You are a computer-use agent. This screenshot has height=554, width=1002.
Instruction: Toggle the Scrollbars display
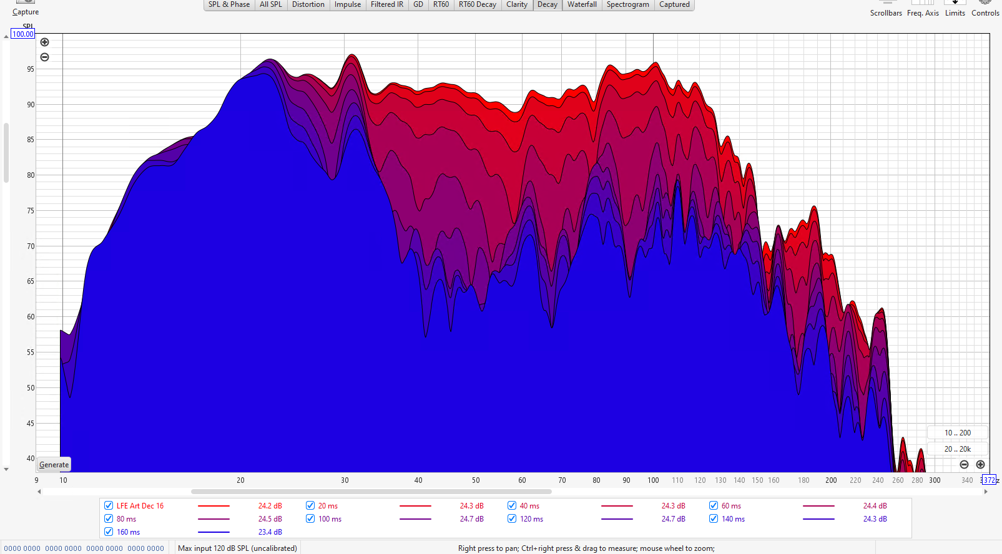[886, 9]
